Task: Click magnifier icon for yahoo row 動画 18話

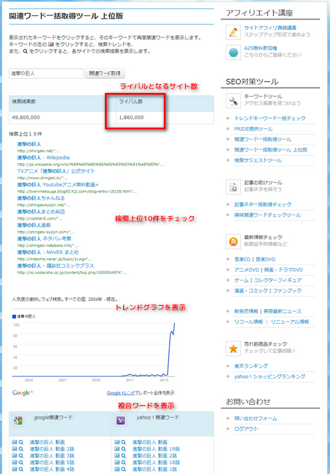Action: click(124, 463)
